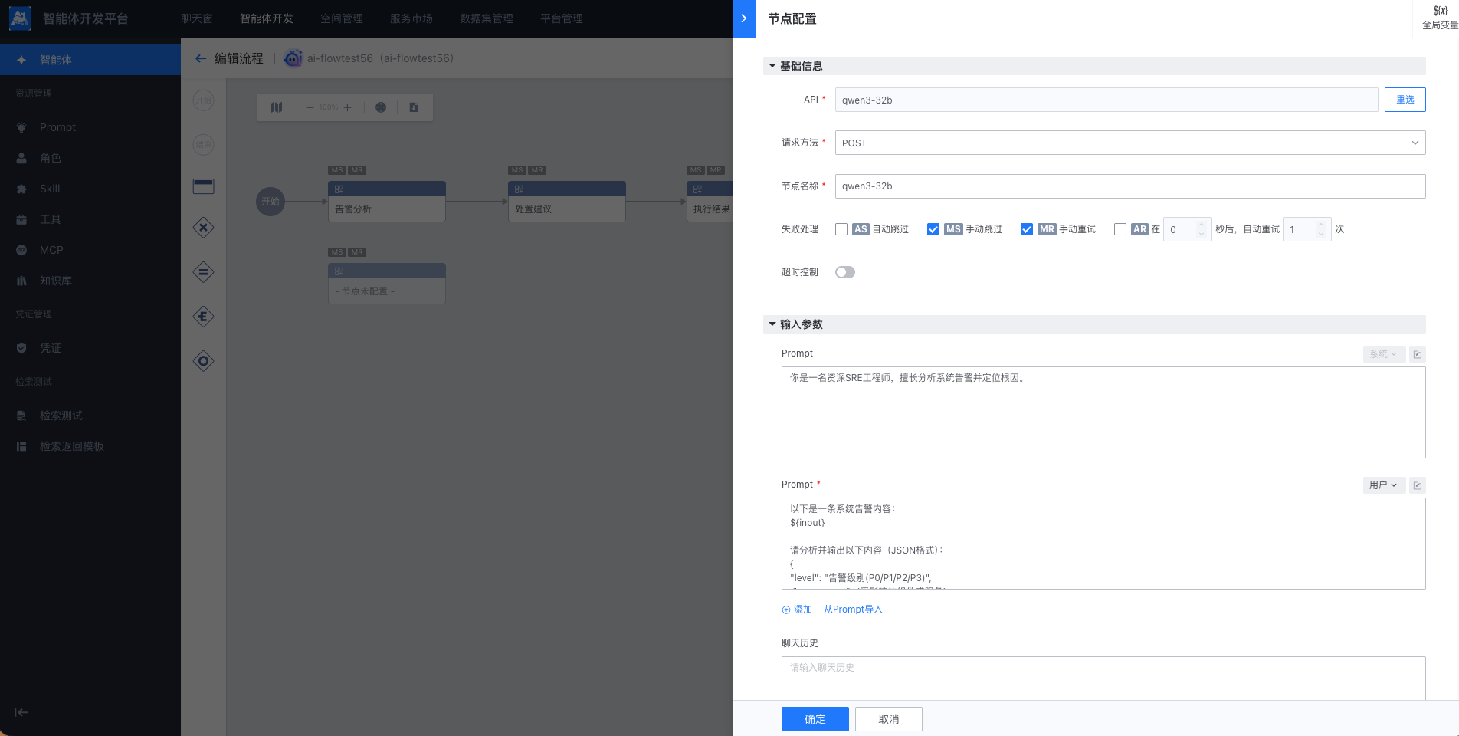
Task: Click the 开始 palette circle
Action: pos(203,100)
